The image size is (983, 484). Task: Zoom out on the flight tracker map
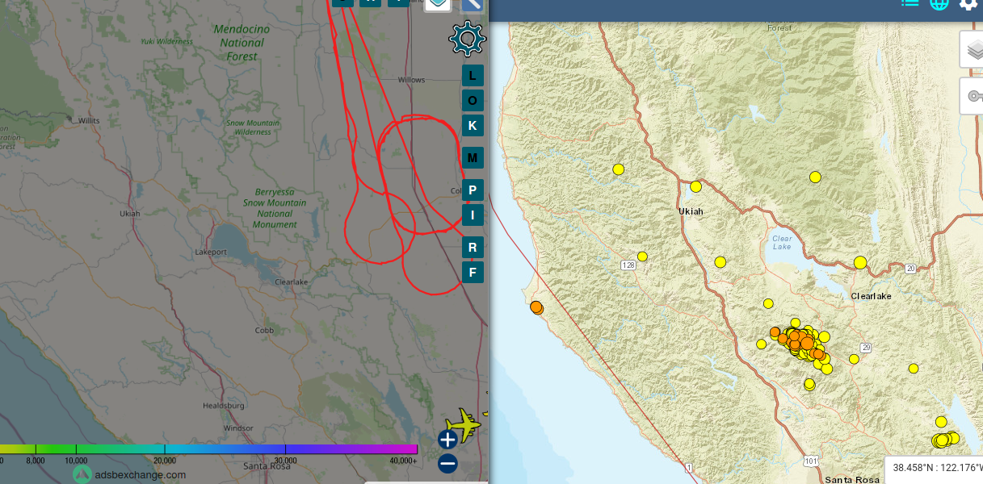point(447,463)
